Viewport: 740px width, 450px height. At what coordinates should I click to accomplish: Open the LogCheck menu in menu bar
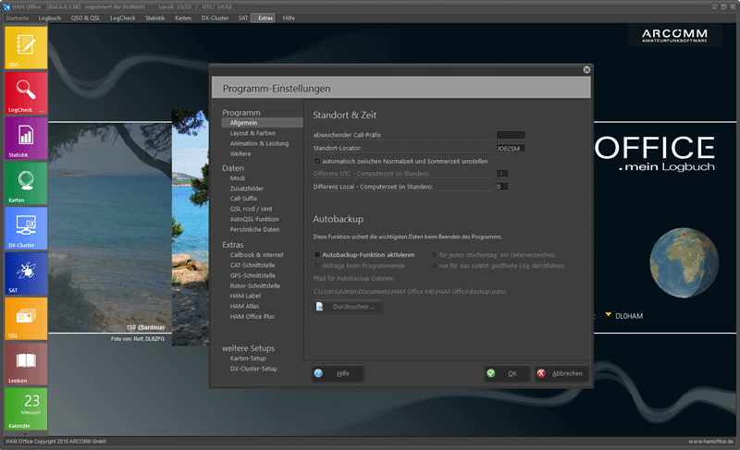(x=123, y=18)
